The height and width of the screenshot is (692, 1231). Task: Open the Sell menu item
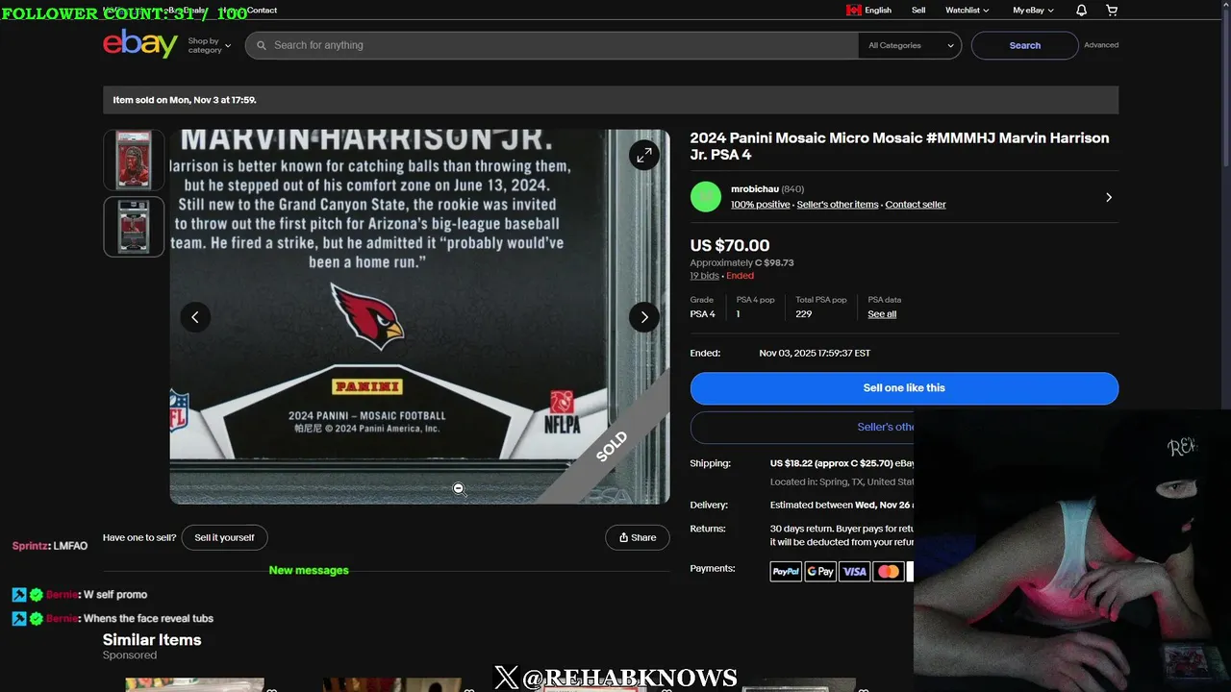pos(918,10)
